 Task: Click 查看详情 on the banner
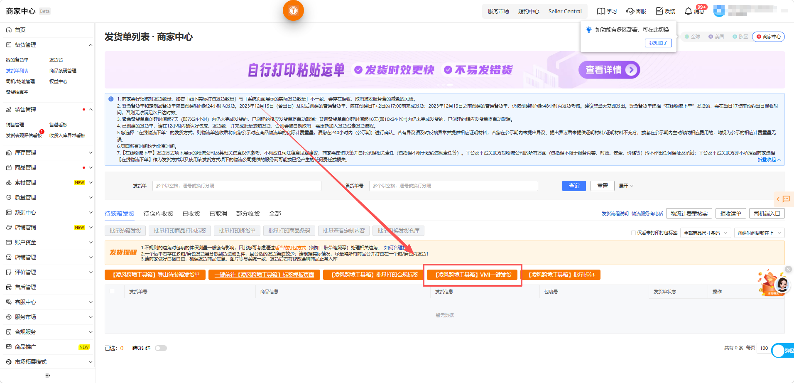[609, 70]
